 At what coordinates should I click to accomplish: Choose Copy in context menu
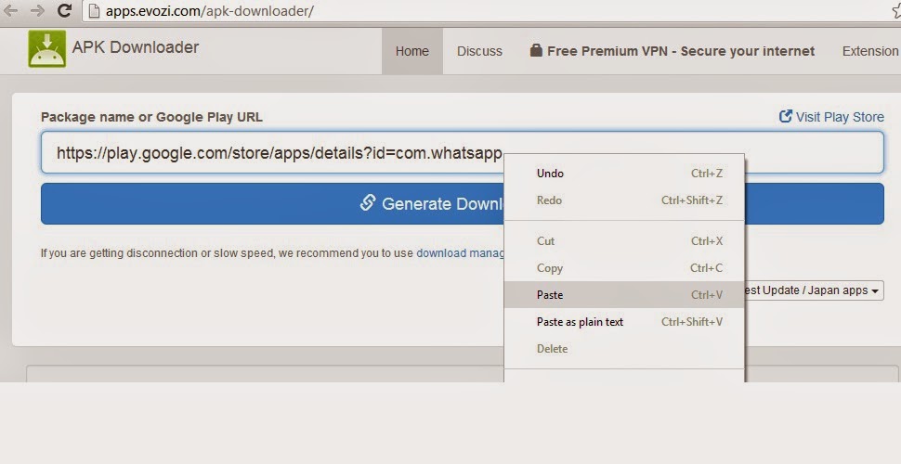[624, 268]
